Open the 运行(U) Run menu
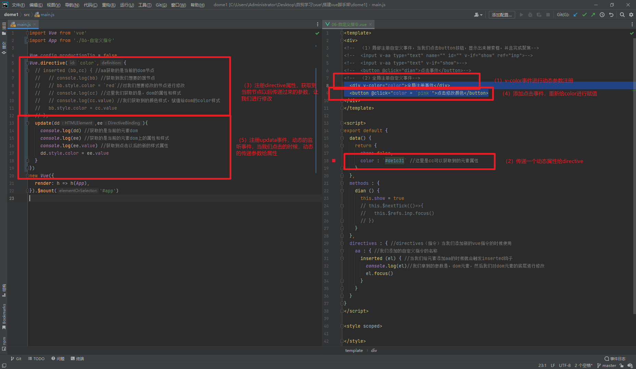 pyautogui.click(x=127, y=5)
